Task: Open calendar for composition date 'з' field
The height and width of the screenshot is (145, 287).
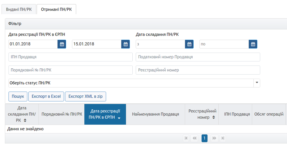Action: pos(189,44)
